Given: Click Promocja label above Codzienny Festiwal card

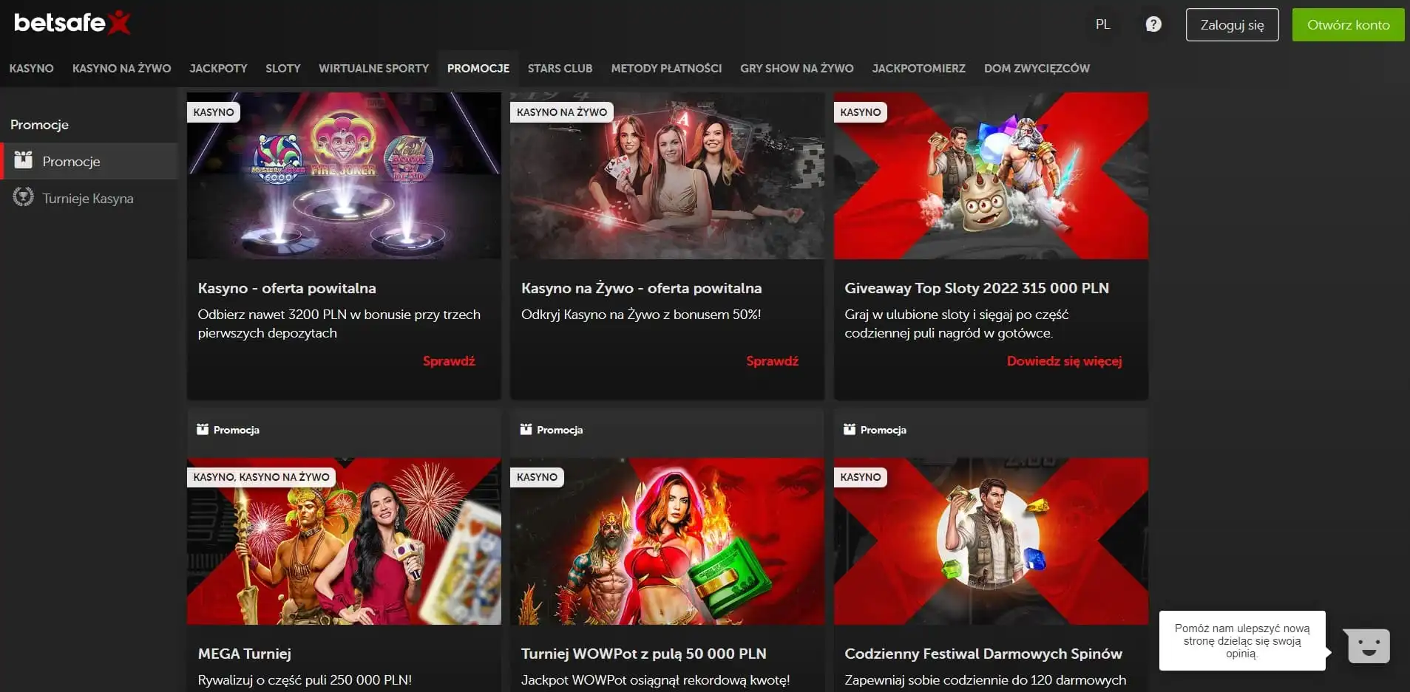Looking at the screenshot, I should (x=883, y=430).
